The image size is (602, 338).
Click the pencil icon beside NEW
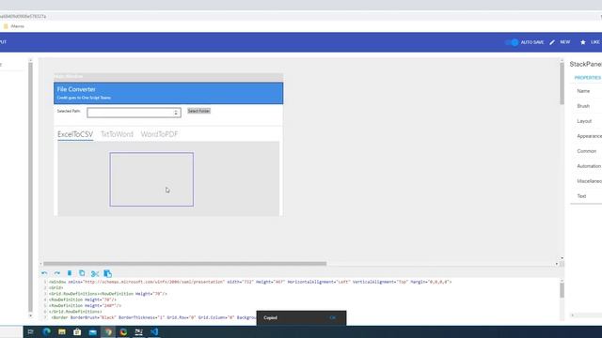click(552, 42)
